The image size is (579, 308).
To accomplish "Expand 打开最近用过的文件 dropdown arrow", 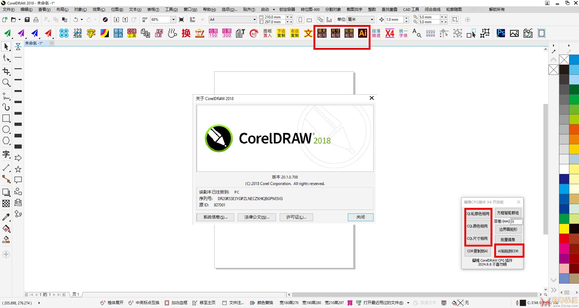I will coord(408,303).
